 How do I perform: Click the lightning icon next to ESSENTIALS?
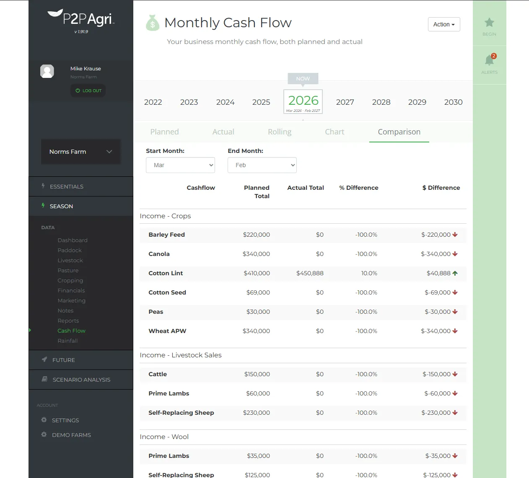coord(42,186)
